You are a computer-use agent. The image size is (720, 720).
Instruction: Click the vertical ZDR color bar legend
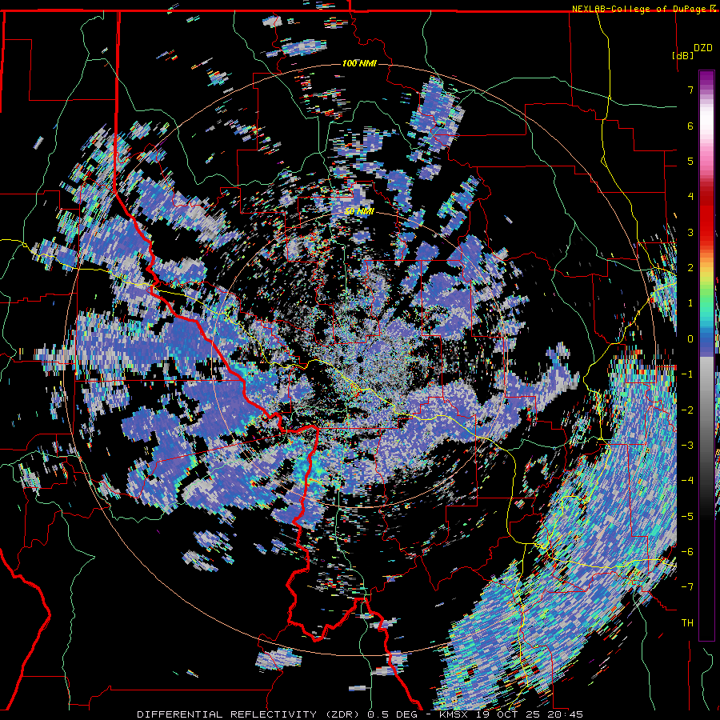[706, 355]
